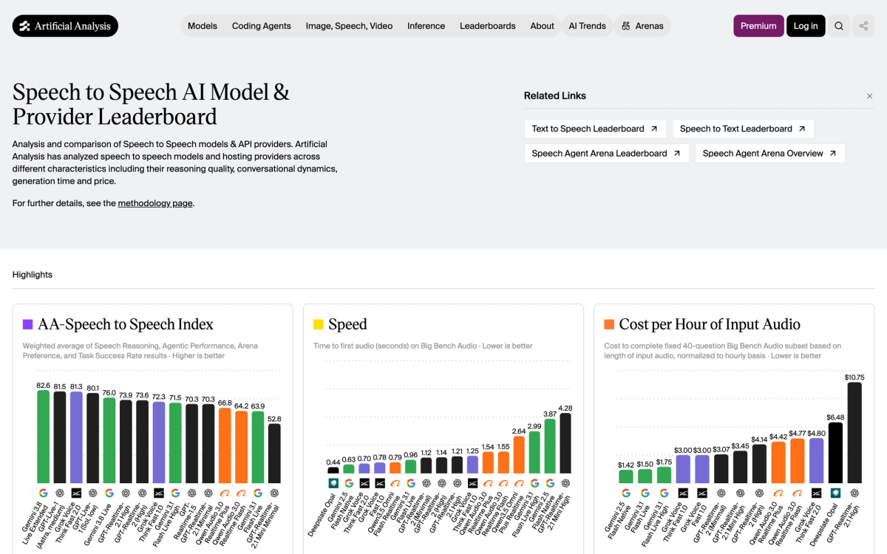Click the 'Related Links' heading

click(x=555, y=96)
